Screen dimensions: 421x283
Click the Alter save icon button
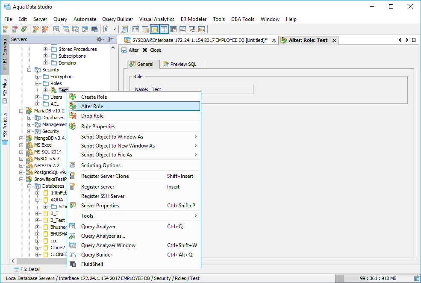130,50
